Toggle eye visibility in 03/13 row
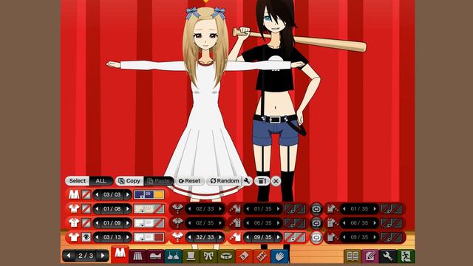Viewport: 473px width, 266px height. (86, 237)
